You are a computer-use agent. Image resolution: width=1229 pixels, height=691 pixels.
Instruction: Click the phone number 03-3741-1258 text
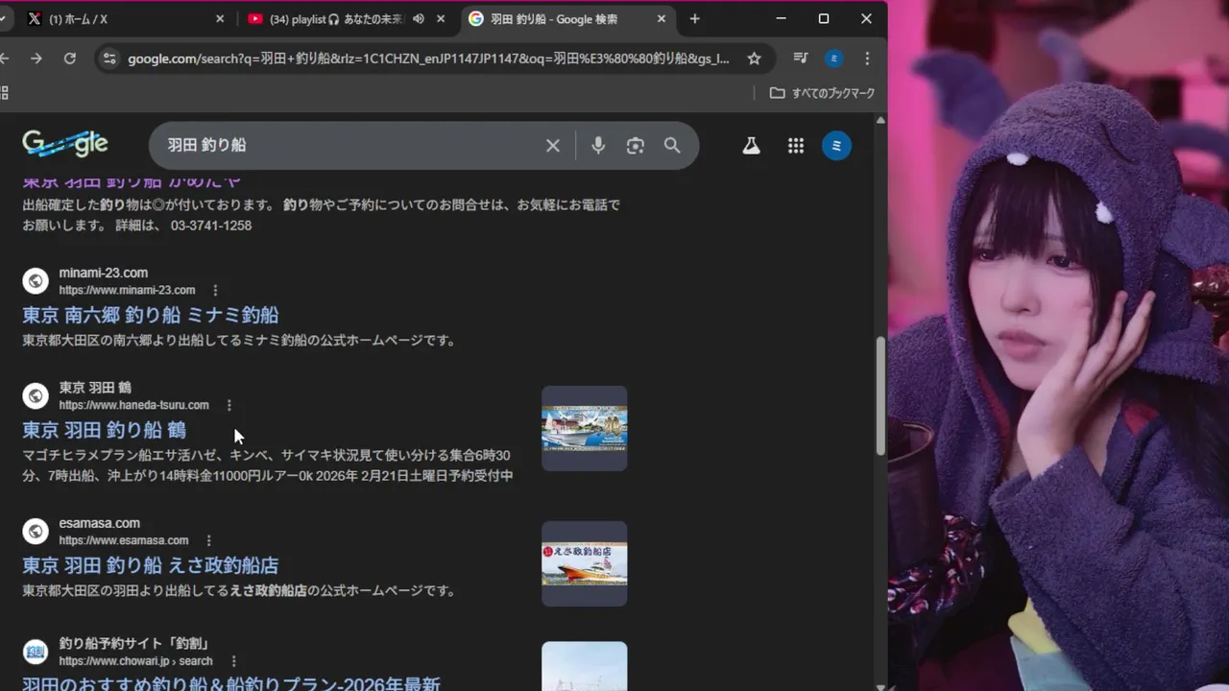tap(211, 226)
